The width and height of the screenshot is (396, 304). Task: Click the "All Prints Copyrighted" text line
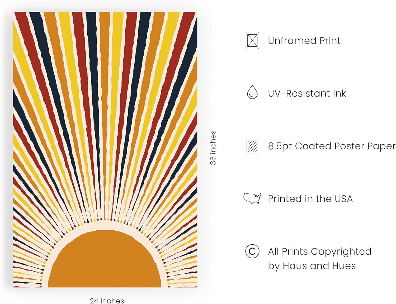click(319, 251)
